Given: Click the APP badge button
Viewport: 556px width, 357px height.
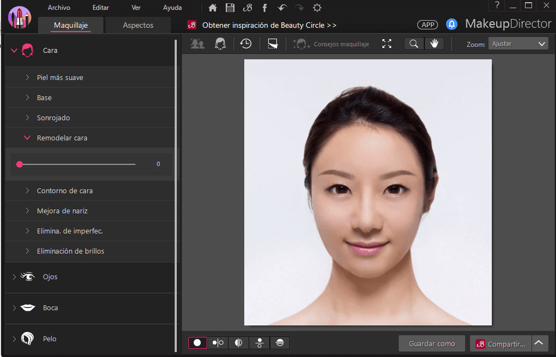Looking at the screenshot, I should coord(428,25).
